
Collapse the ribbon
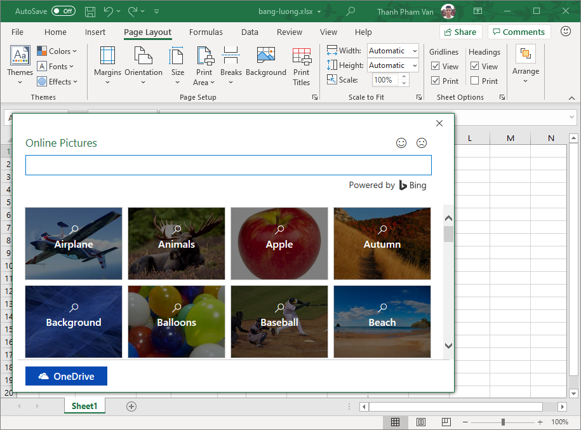coord(571,98)
